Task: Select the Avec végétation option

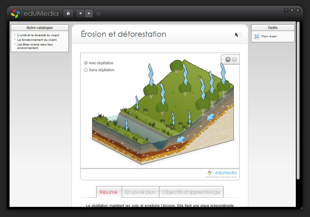Action: click(x=86, y=63)
